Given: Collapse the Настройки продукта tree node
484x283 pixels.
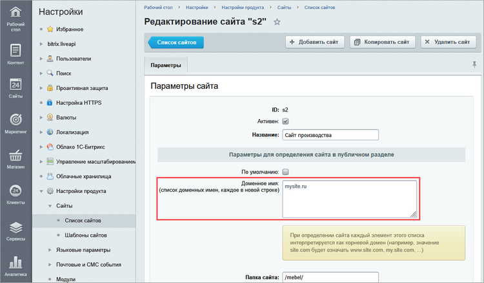Looking at the screenshot, I should (x=42, y=191).
